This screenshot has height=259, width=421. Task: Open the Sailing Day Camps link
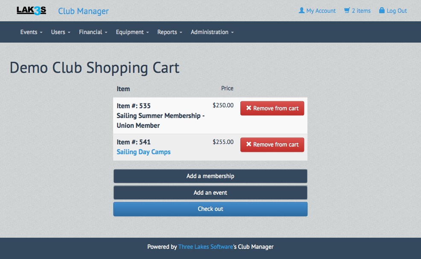[143, 152]
